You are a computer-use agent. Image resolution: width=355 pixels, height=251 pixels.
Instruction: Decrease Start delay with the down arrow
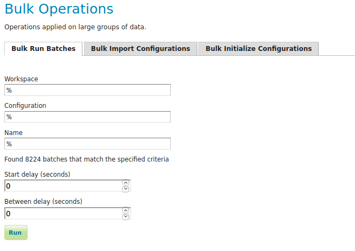(x=126, y=189)
